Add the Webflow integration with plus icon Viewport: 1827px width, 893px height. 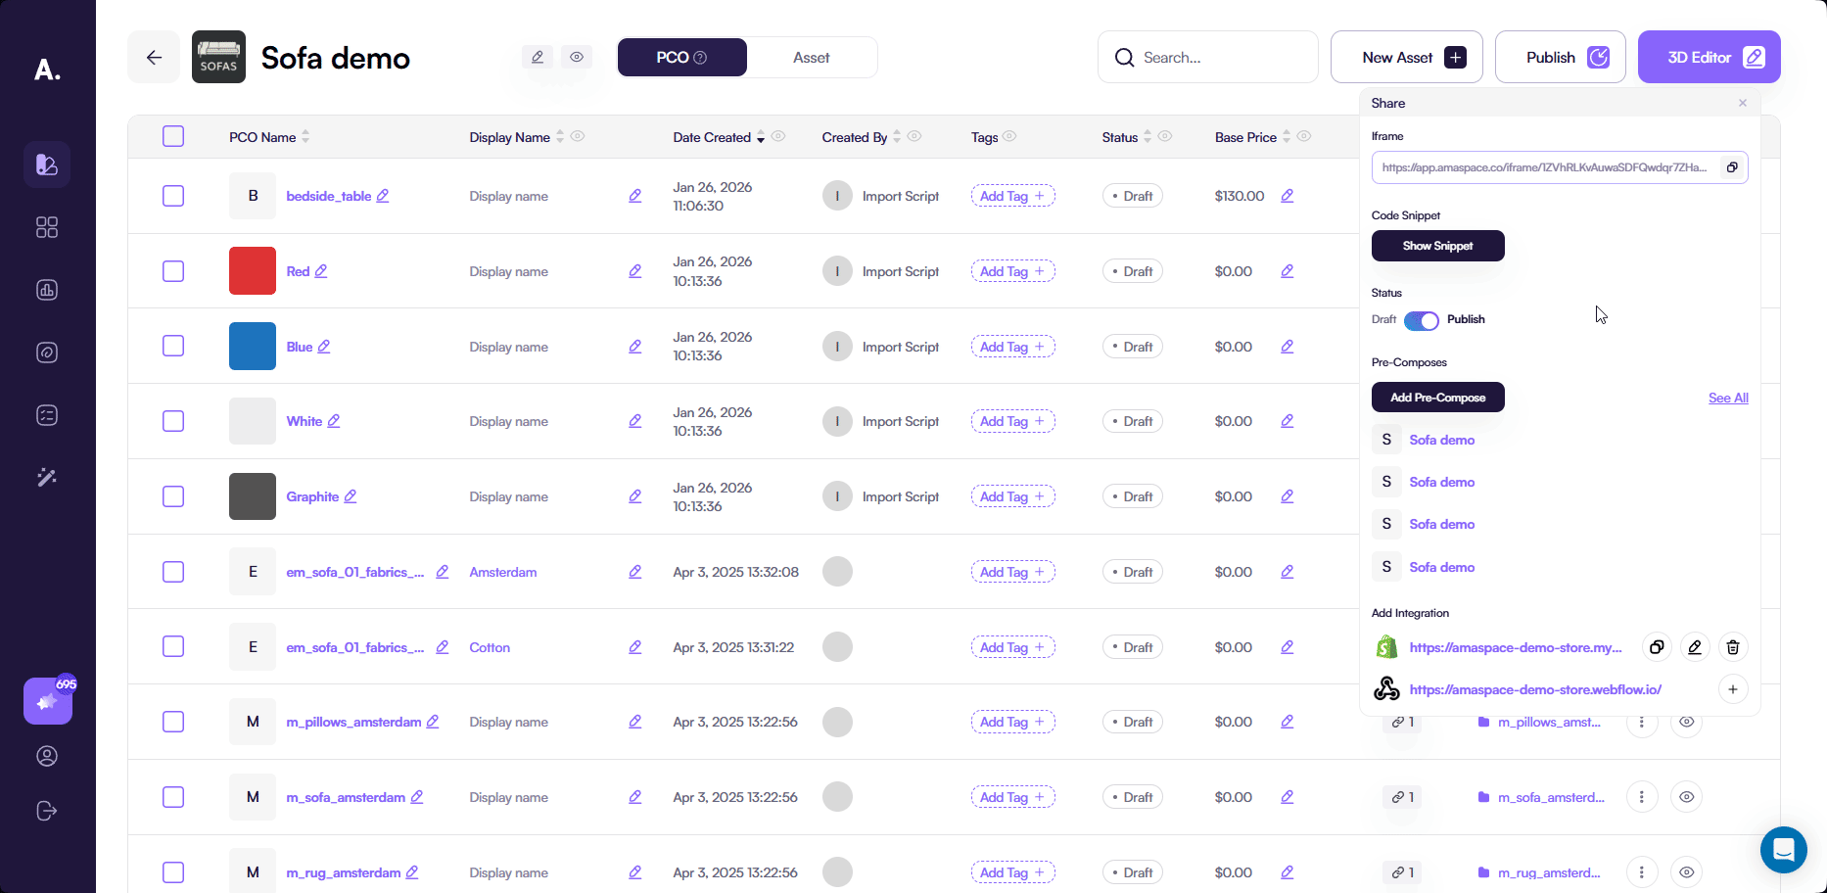tap(1733, 689)
